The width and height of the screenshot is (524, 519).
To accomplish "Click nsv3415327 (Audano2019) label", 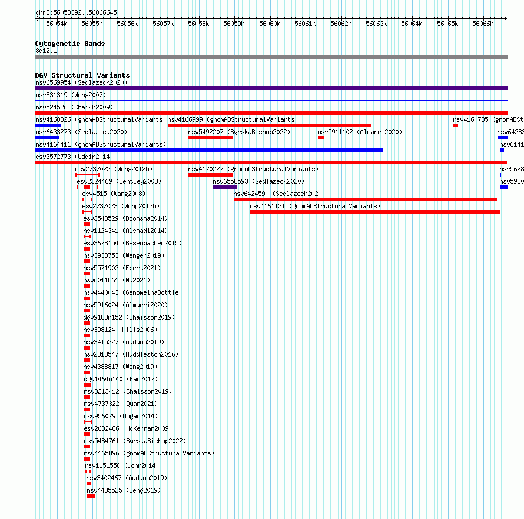I will coord(124,342).
